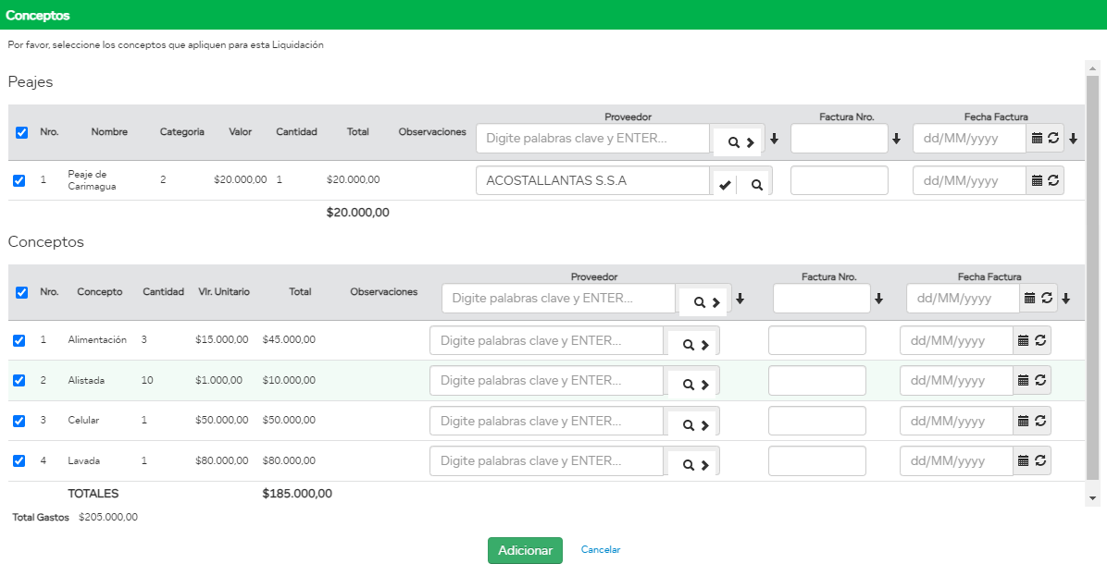1107x576 pixels.
Task: Click the Cancelar link
Action: click(601, 549)
